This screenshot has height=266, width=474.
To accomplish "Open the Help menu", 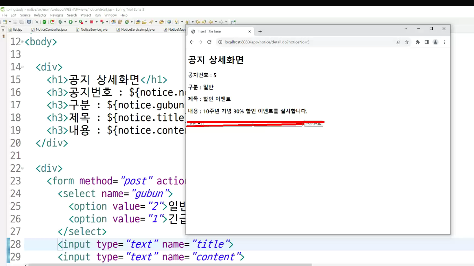I will pos(124,15).
